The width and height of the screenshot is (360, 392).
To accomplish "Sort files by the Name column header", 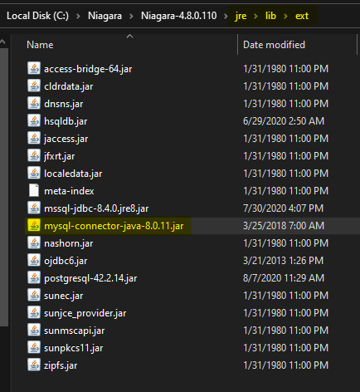I will (40, 45).
